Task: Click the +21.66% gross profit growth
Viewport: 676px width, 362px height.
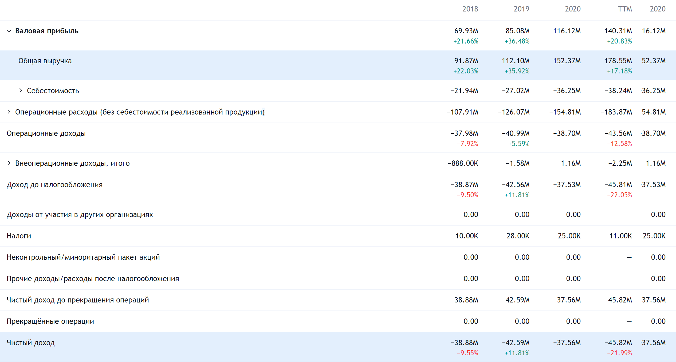Action: 466,41
